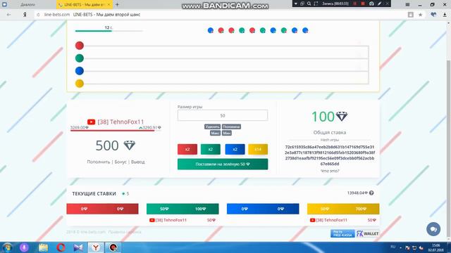Screen dimensions: 451x253
Task: Click the green ball at the race start
Action: tap(80, 58)
